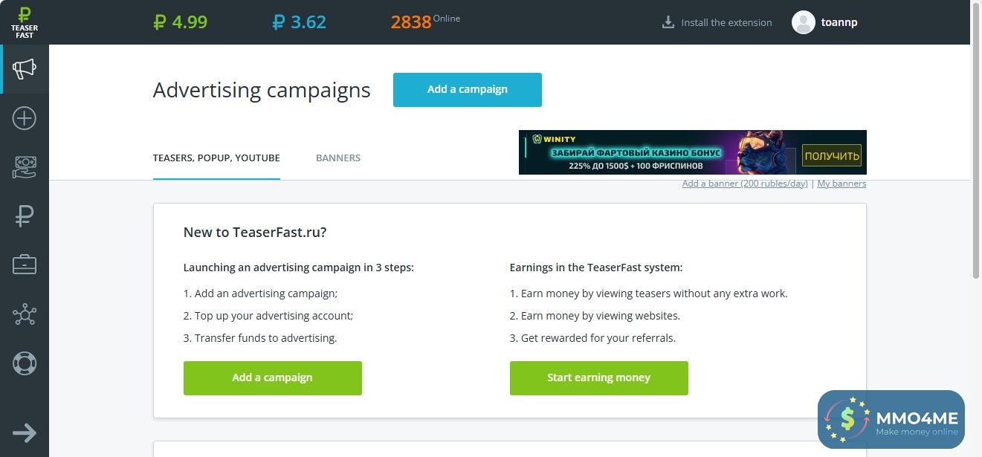
Task: Click the network nodes referral sidebar icon
Action: [x=25, y=314]
